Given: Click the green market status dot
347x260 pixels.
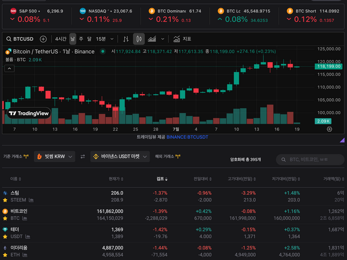Looking at the screenshot, I should [x=102, y=51].
